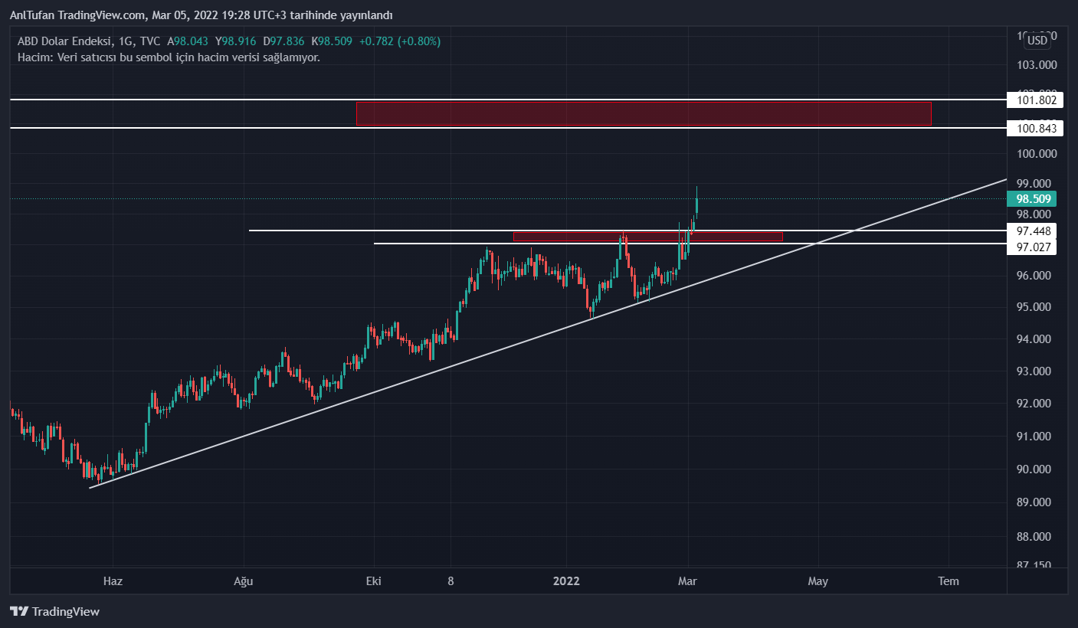
Task: Click the 2022 label on the time axis
Action: [x=566, y=581]
